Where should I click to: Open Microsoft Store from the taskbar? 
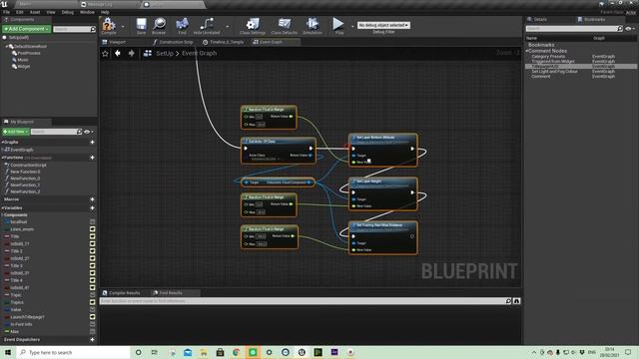[x=220, y=352]
